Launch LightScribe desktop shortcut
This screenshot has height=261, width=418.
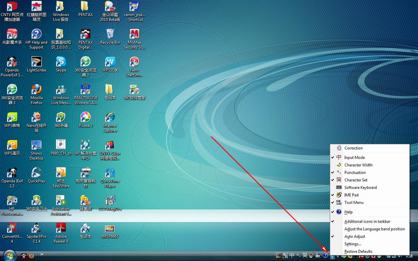click(x=36, y=64)
